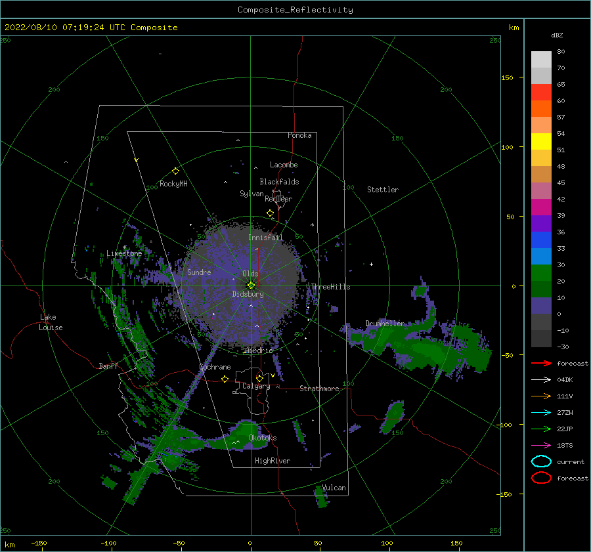Image resolution: width=591 pixels, height=552 pixels.
Task: Click the Okotoks label
Action: click(263, 438)
